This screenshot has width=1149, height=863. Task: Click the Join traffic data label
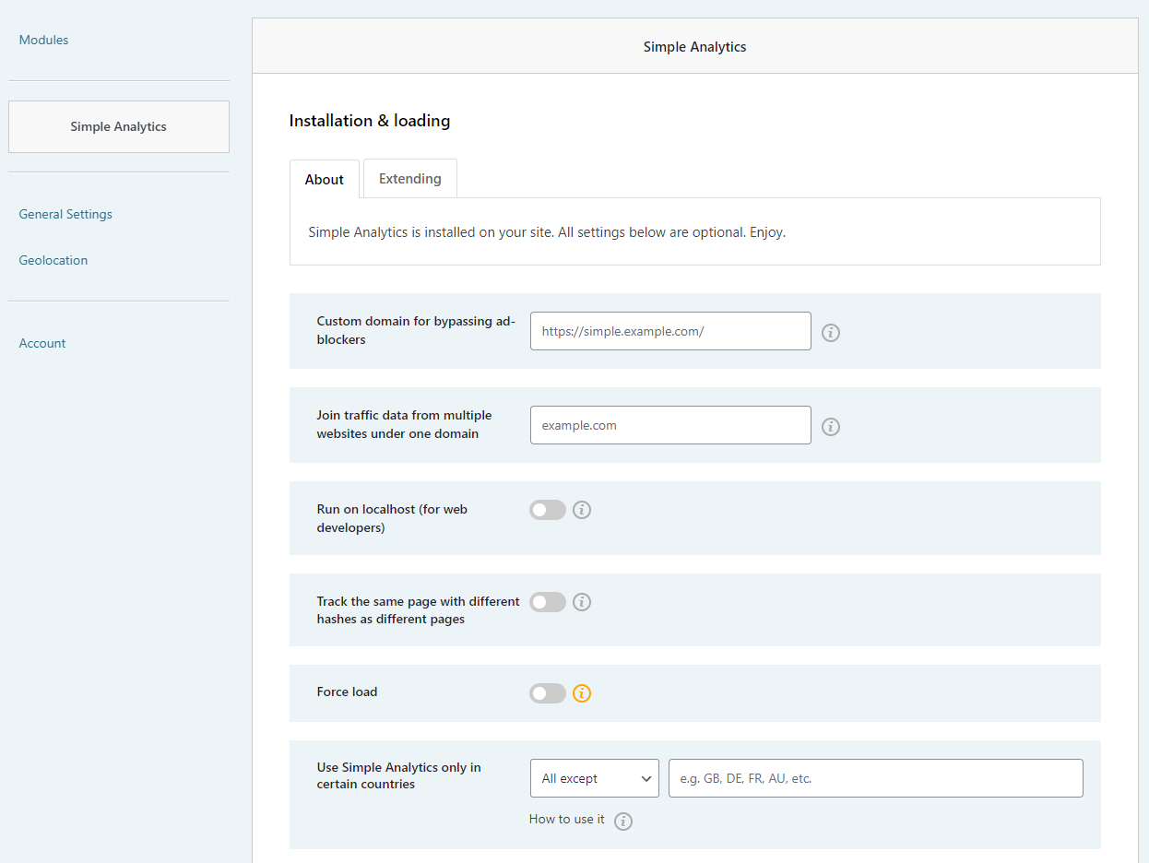click(405, 424)
